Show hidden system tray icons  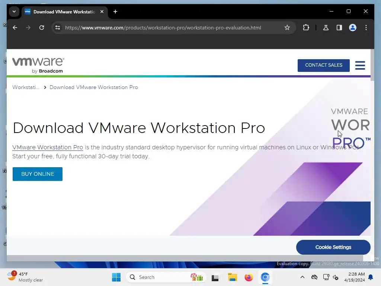coord(302,277)
